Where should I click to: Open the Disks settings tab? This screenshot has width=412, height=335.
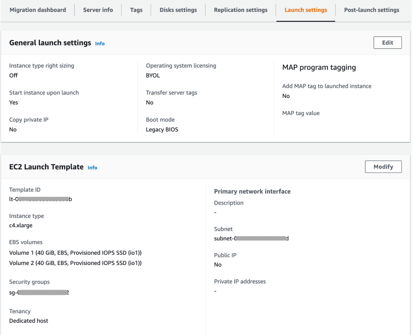click(x=177, y=10)
